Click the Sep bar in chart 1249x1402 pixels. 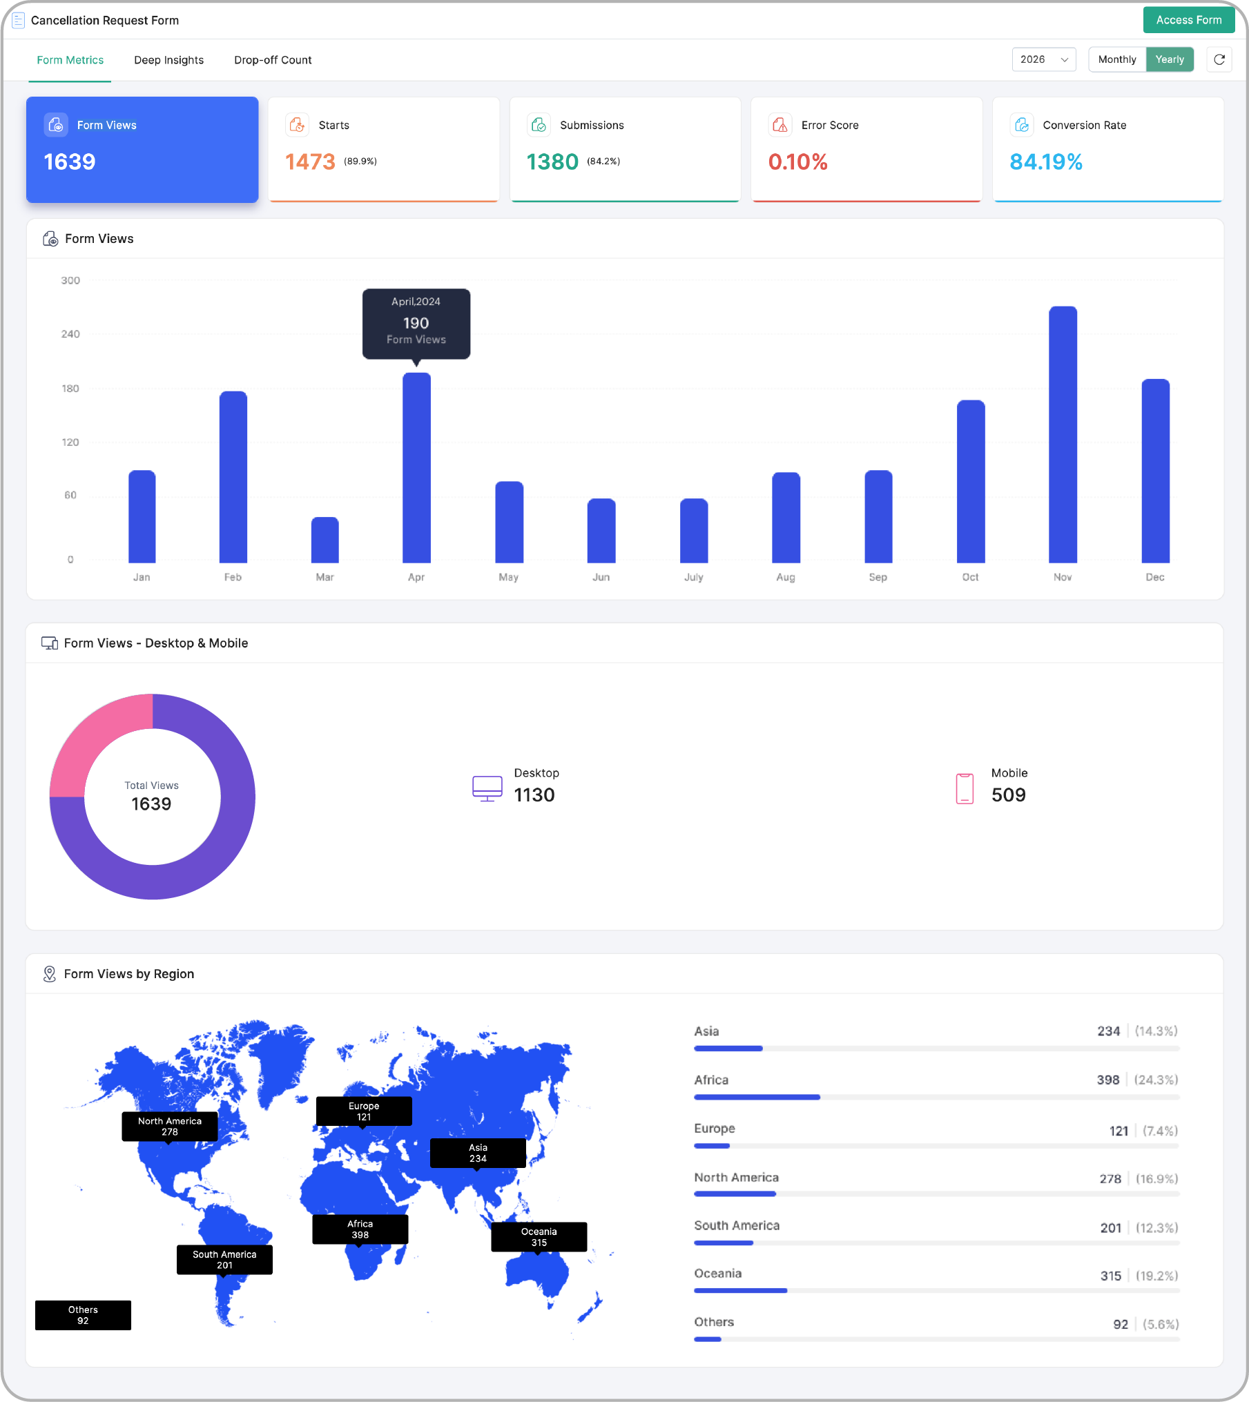tap(878, 516)
